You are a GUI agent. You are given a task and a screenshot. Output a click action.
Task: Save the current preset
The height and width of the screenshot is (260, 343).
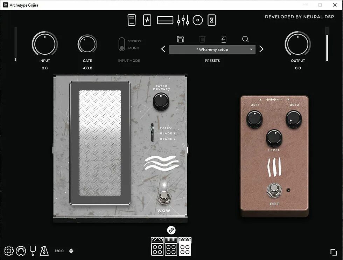pos(181,39)
